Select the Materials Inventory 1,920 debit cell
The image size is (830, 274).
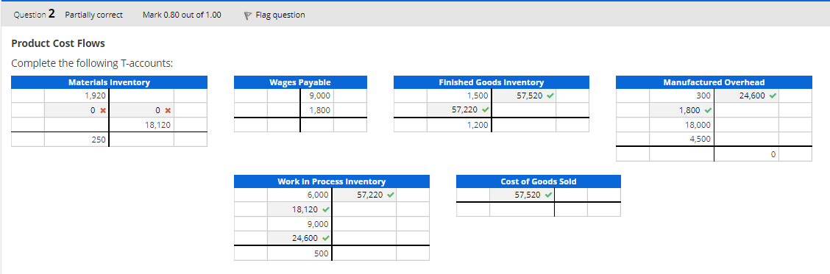coord(77,95)
